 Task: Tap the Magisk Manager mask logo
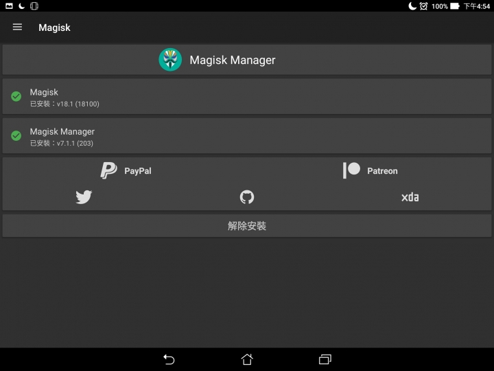[170, 60]
